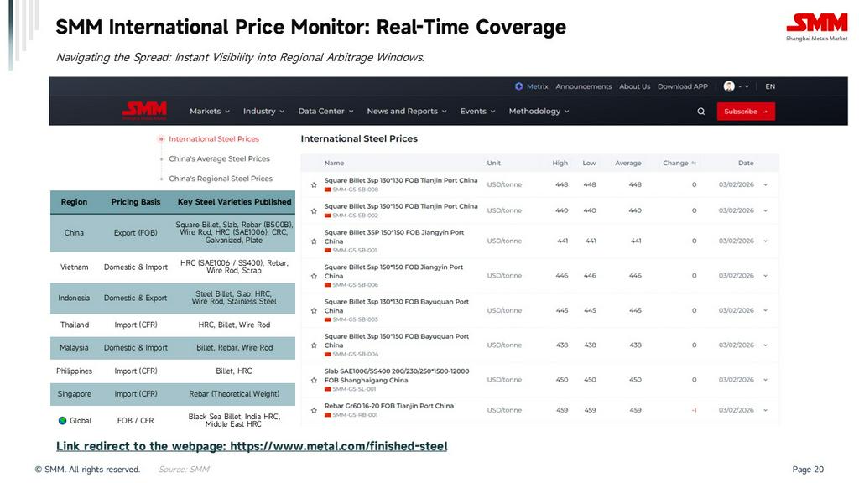Click the red Subscribe button
859x483 pixels.
tap(745, 112)
